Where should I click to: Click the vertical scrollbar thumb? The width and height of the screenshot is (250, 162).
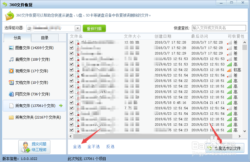[x=245, y=47]
